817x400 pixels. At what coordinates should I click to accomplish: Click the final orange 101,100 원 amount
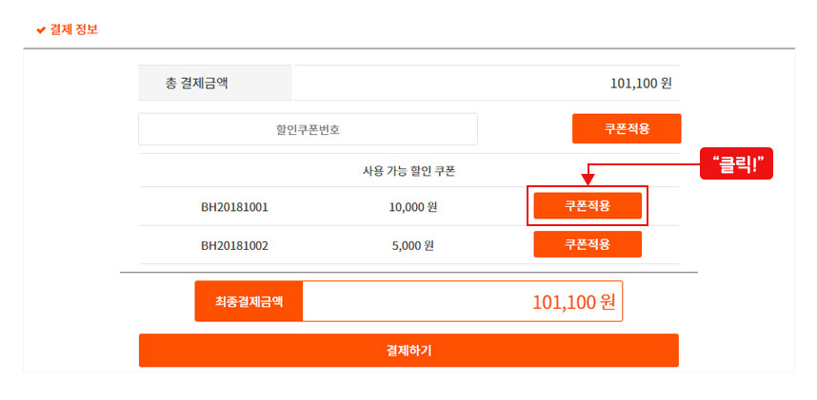(573, 302)
